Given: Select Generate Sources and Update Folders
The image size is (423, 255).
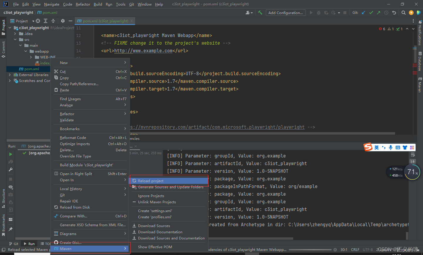Looking at the screenshot, I should pyautogui.click(x=169, y=187).
